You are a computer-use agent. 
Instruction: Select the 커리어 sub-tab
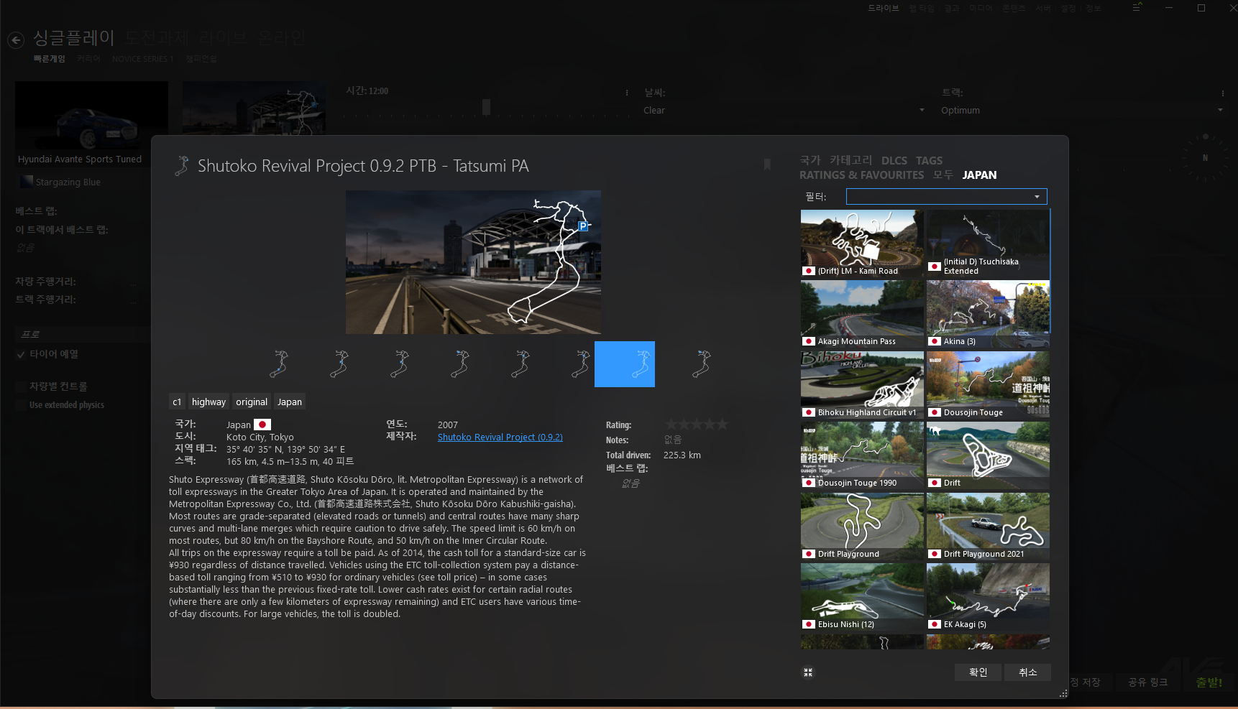click(88, 59)
